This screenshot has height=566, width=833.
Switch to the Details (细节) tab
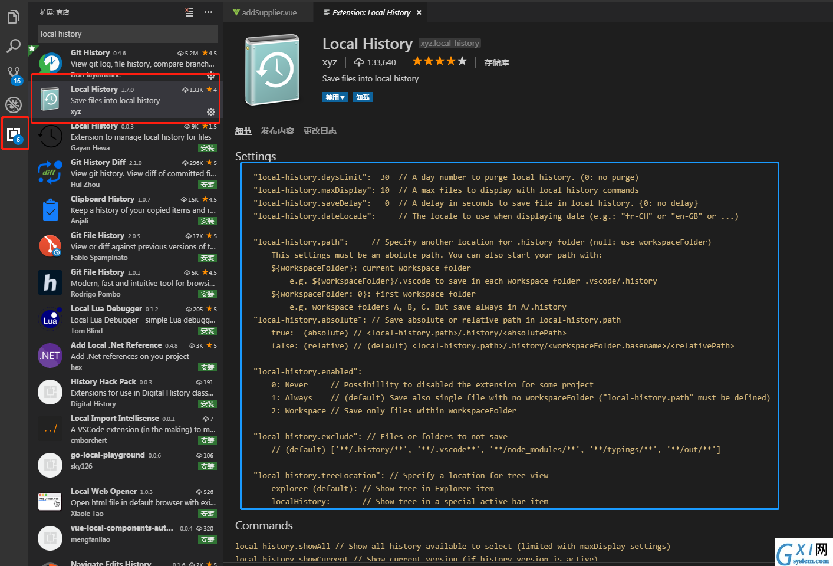point(243,131)
